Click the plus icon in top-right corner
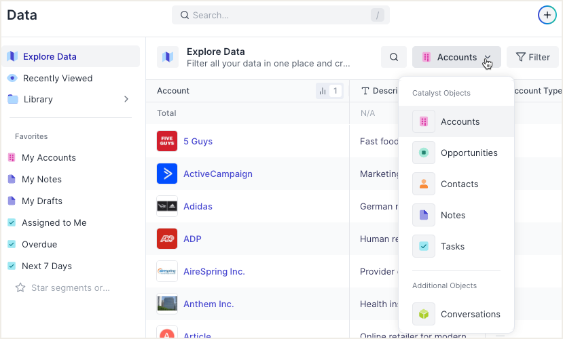563x339 pixels. coord(547,15)
